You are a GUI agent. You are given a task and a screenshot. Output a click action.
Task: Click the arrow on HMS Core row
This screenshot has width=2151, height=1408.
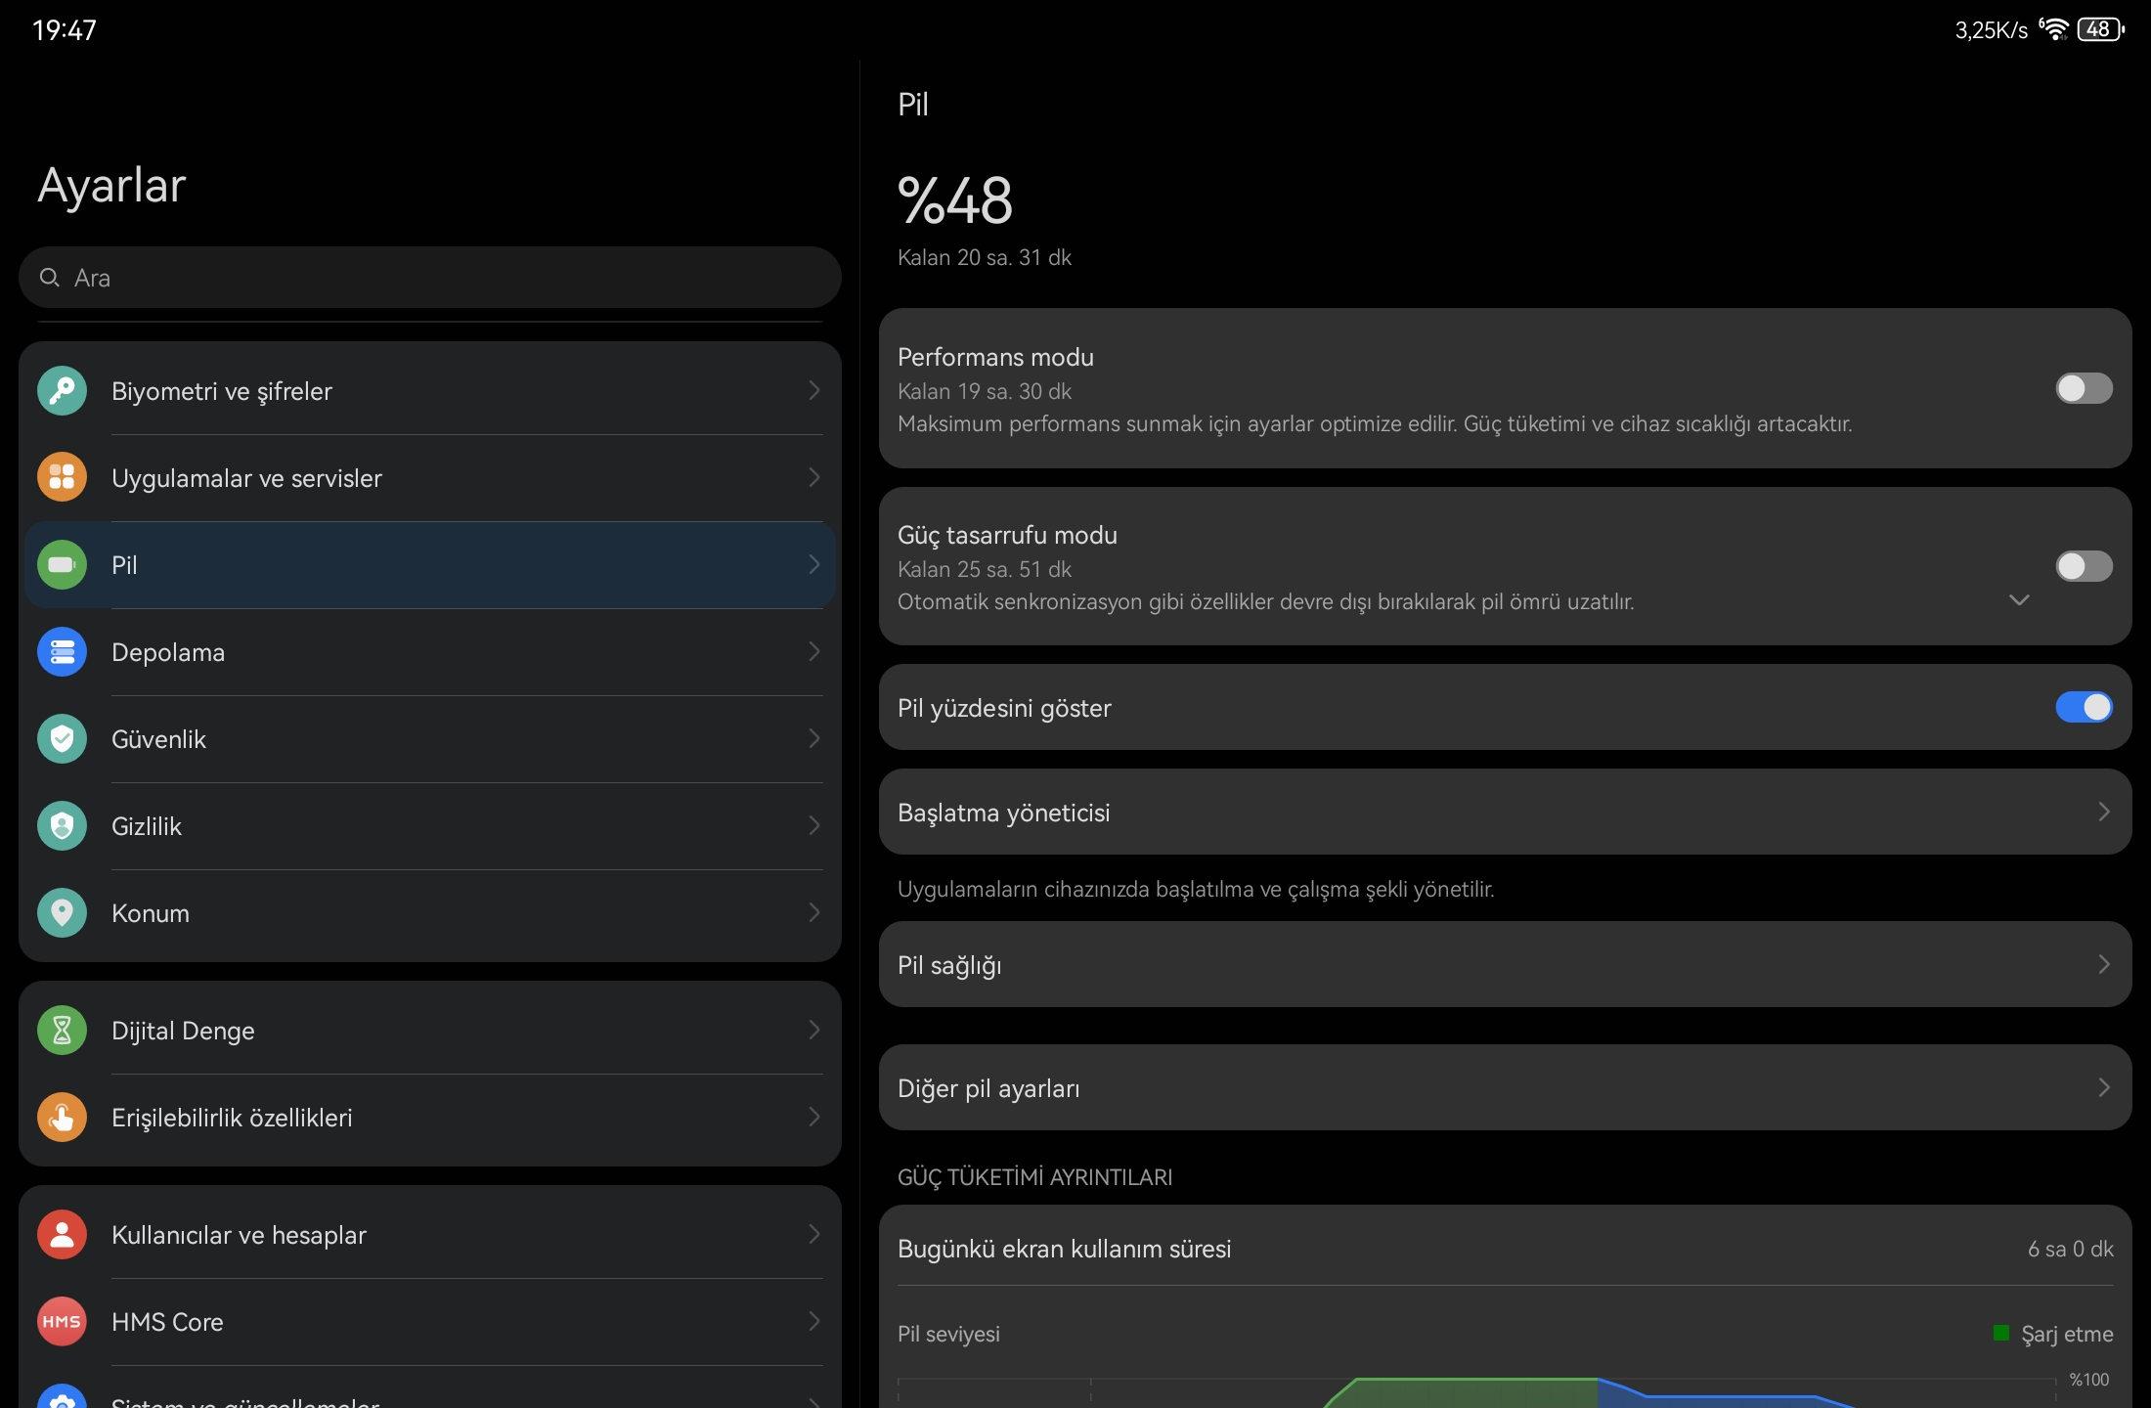point(813,1322)
